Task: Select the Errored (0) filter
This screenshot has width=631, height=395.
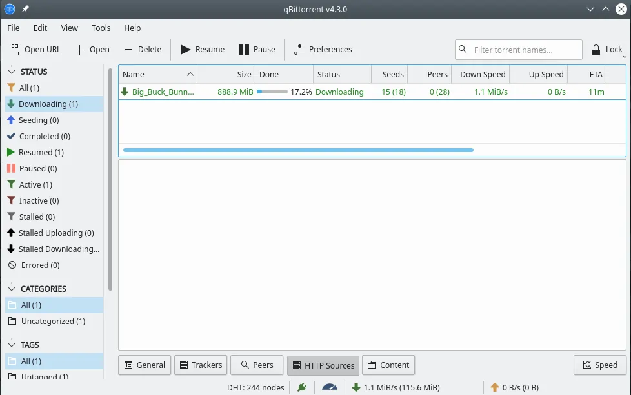Action: pos(54,265)
